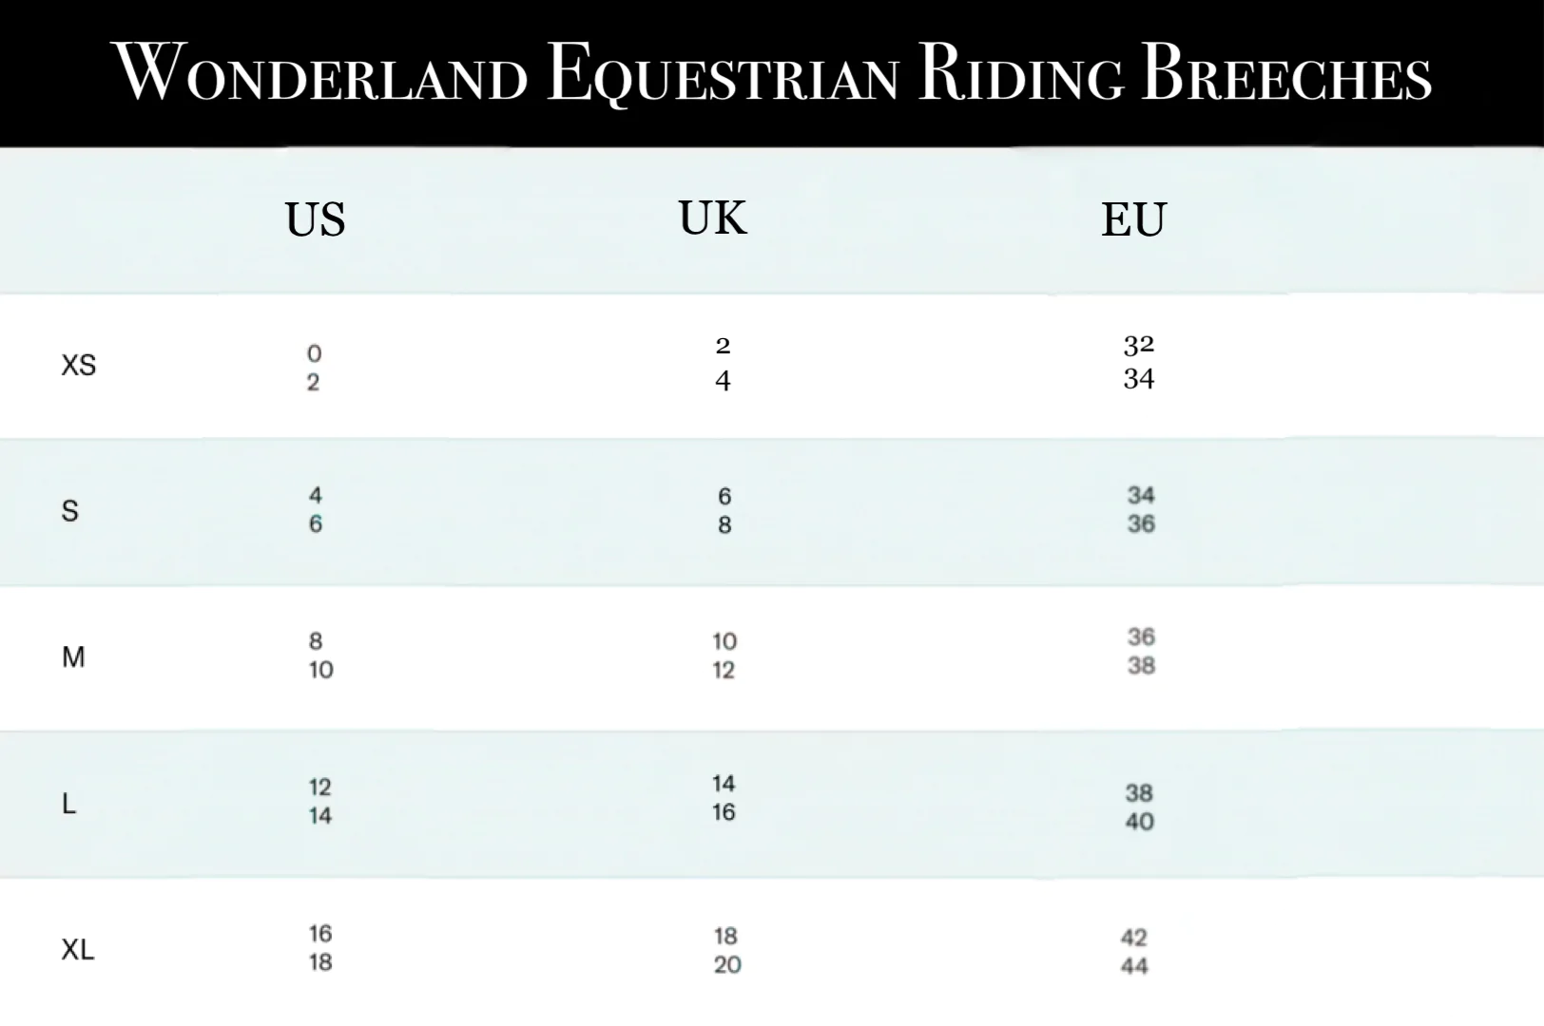Click US size 14 in L row
This screenshot has height=1026, width=1544.
click(320, 815)
